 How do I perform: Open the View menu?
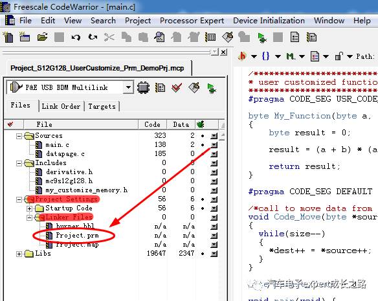pos(72,21)
